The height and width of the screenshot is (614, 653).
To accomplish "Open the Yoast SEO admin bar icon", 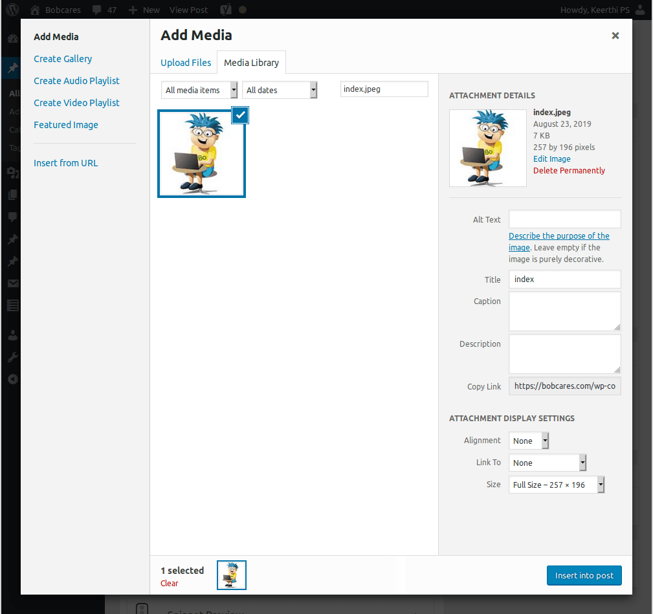I will [x=226, y=10].
